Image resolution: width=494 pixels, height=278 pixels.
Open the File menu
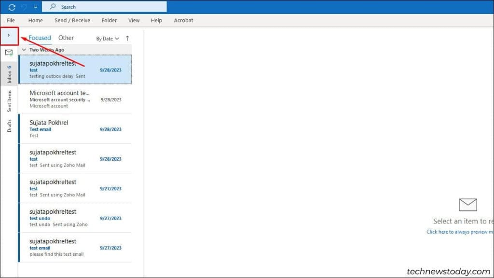pos(11,20)
